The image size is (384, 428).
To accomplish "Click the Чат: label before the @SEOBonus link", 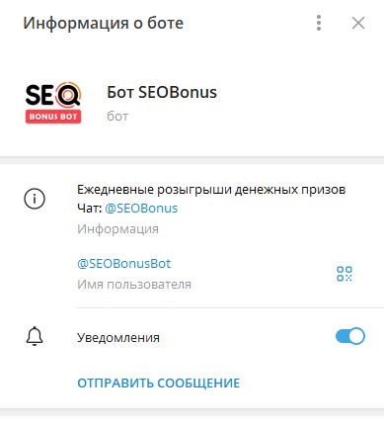I will click(90, 209).
